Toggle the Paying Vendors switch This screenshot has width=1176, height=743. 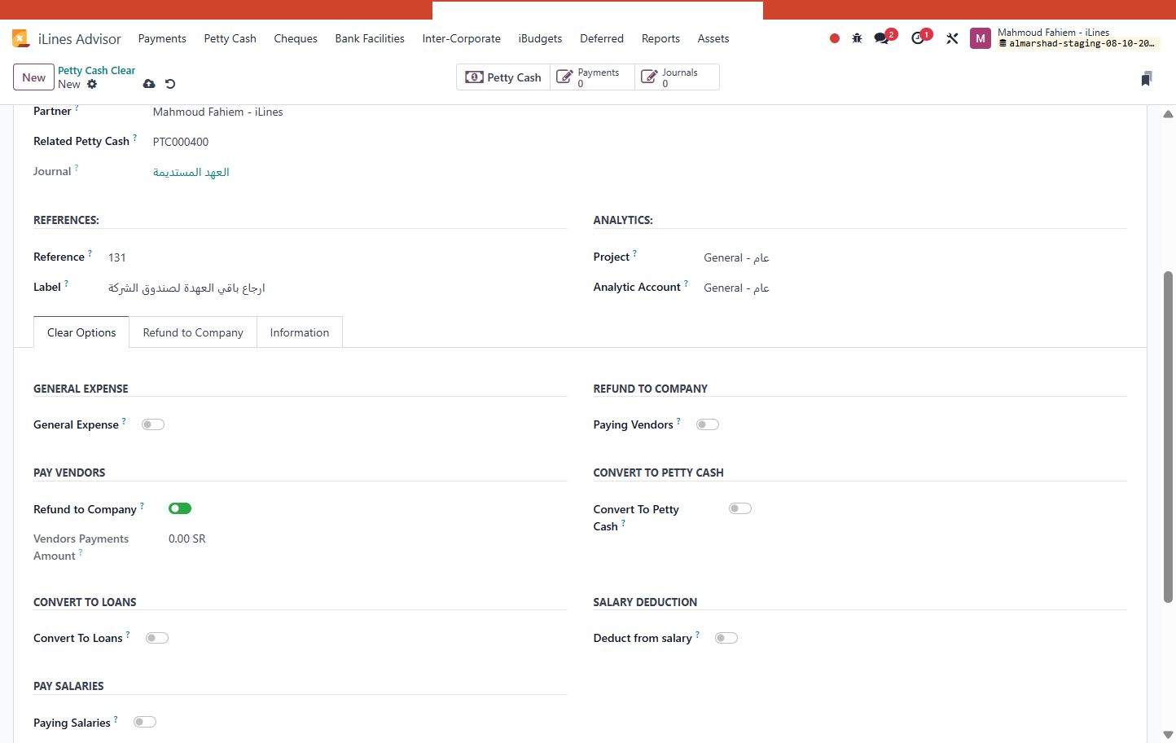pyautogui.click(x=708, y=424)
